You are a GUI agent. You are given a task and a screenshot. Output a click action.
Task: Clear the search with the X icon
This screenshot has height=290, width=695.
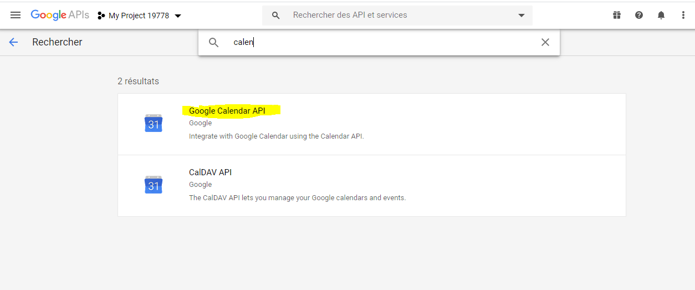(545, 42)
